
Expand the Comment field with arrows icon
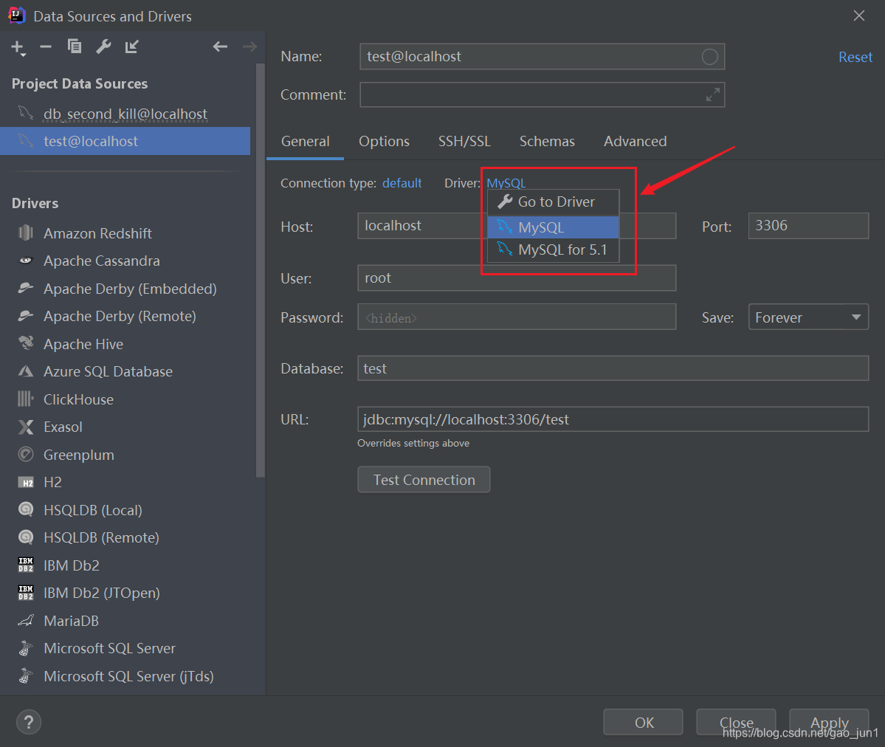pos(713,94)
